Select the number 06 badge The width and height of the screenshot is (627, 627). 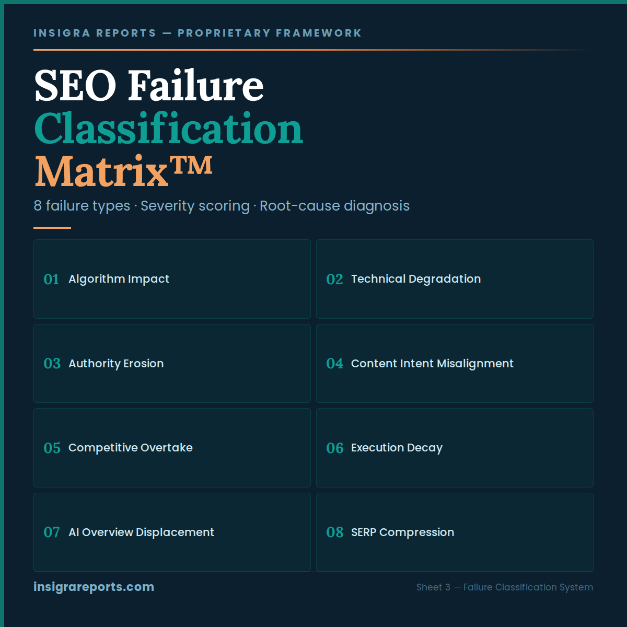click(x=334, y=448)
